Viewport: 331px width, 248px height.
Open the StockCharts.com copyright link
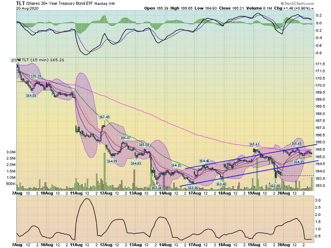297,4
